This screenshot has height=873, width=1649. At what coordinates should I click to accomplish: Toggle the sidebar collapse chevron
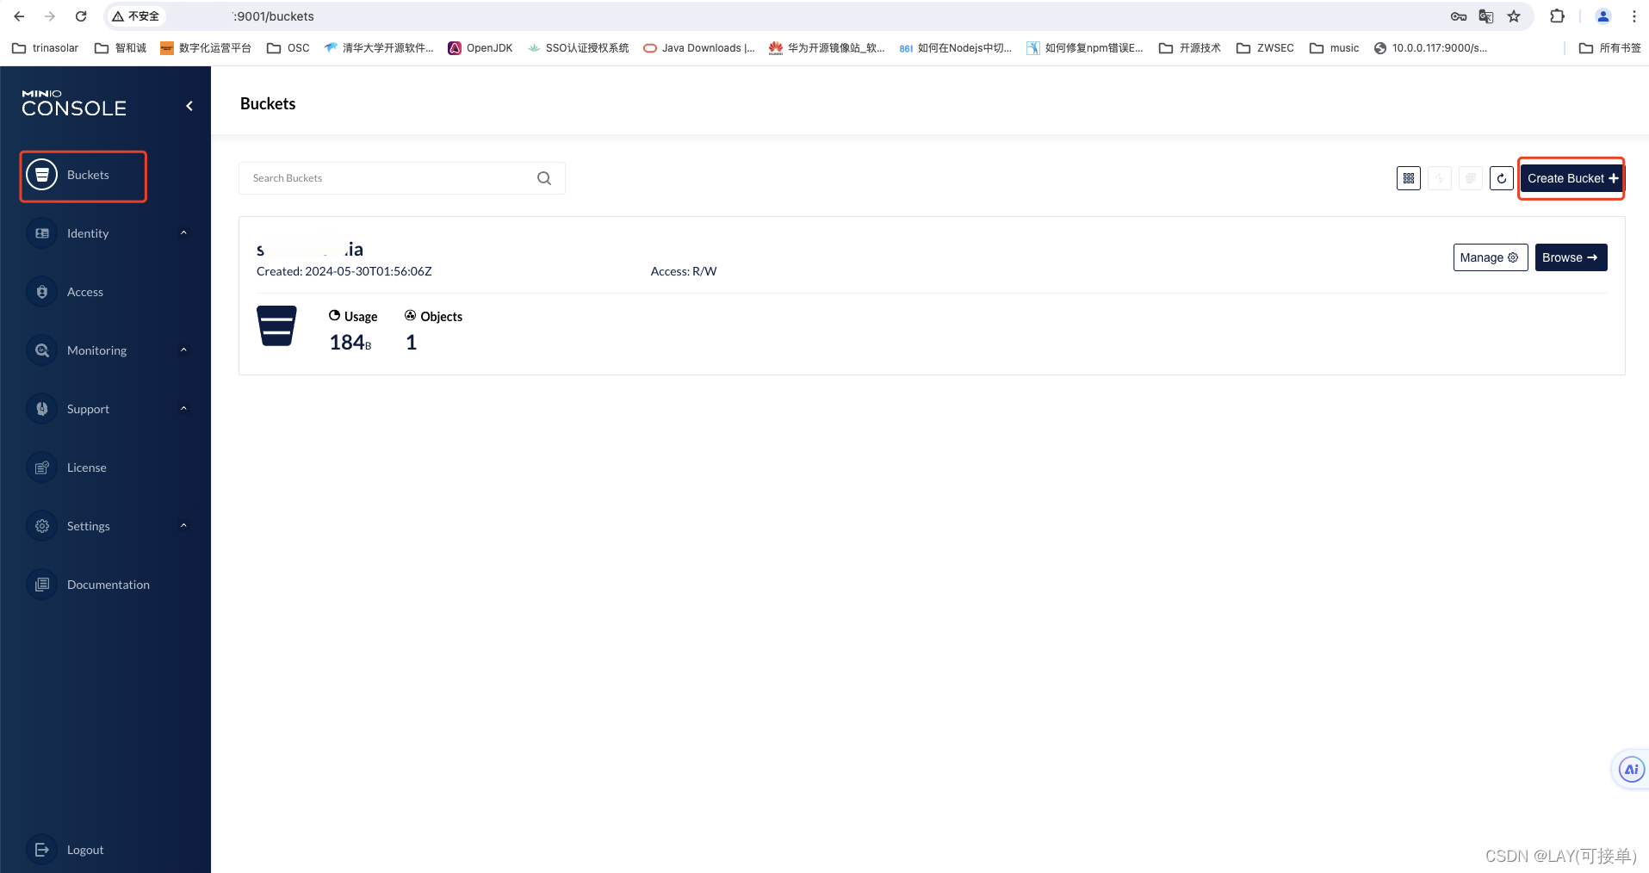[189, 105]
